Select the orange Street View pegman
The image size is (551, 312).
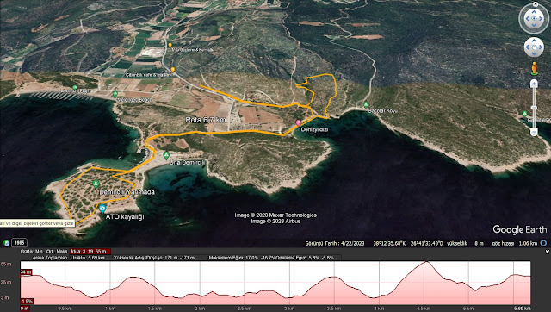[x=534, y=68]
